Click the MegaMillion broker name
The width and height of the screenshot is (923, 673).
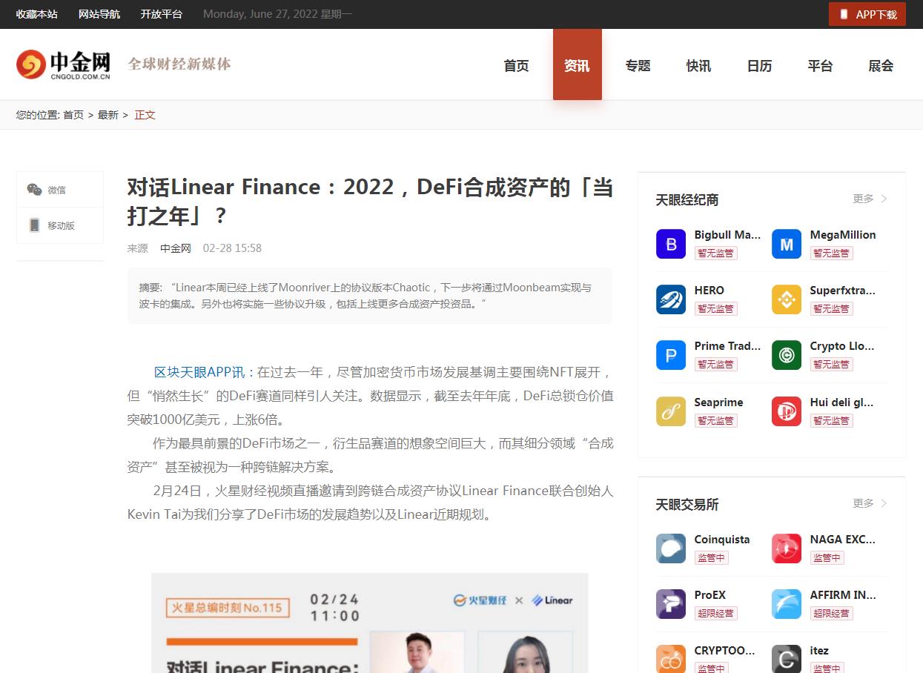(843, 235)
